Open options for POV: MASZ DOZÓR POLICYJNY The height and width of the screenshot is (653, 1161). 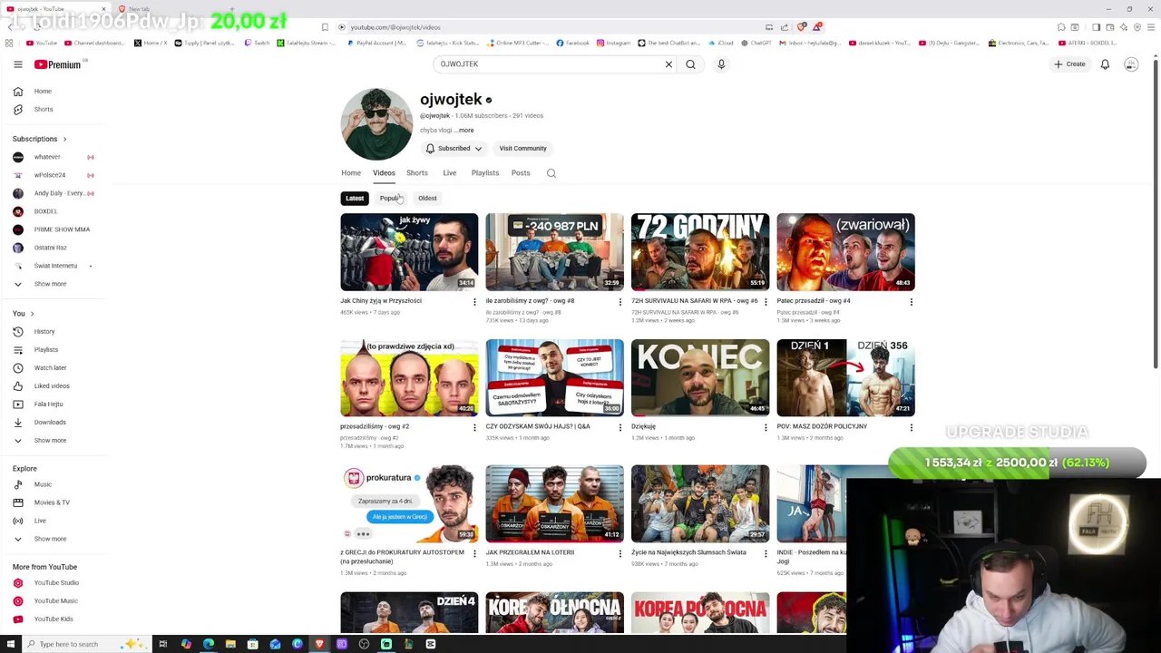[911, 427]
